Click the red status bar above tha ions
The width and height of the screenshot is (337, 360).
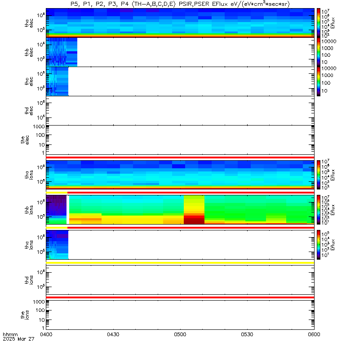click(x=180, y=157)
